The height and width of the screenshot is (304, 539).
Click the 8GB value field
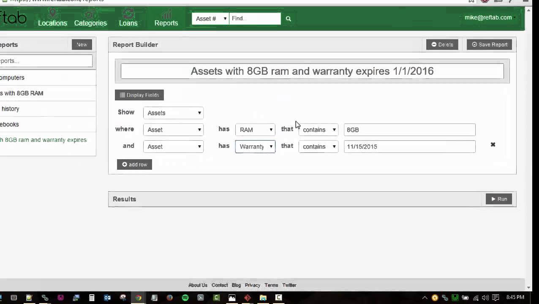click(x=410, y=130)
